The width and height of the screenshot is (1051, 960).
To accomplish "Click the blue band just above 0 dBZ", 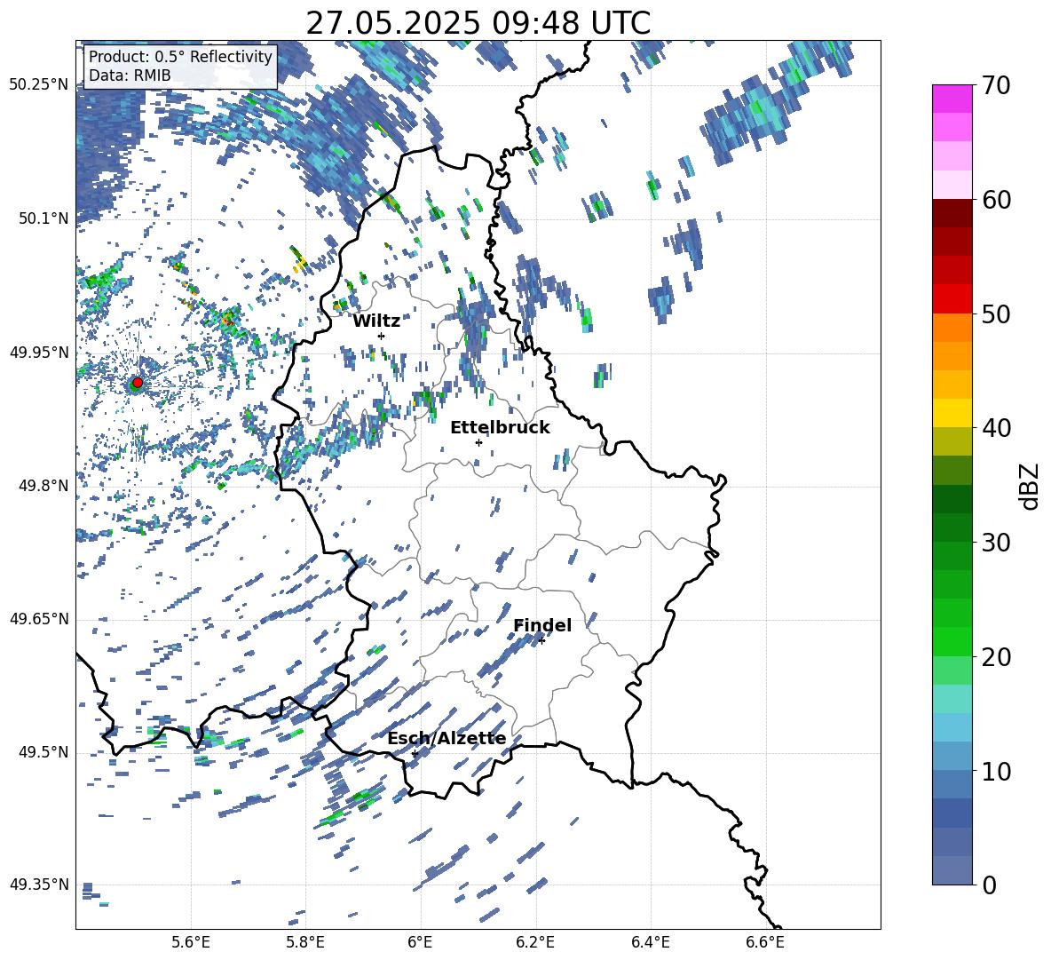I will coord(952,870).
